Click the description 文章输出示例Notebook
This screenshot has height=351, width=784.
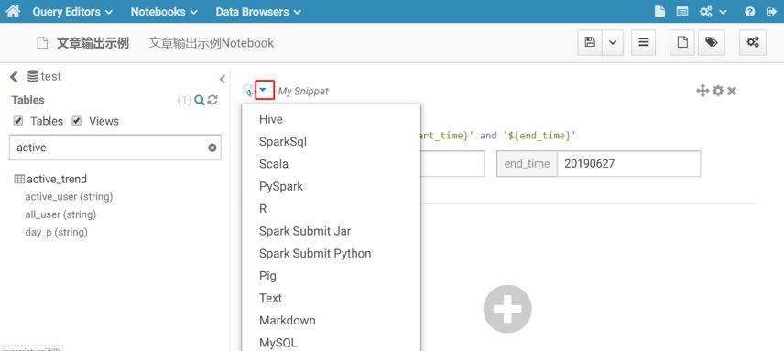click(x=212, y=43)
